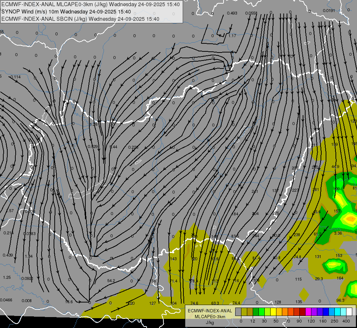The image size is (357, 328).
Task: Click the white swatch ending the legend
Action: click(x=349, y=312)
